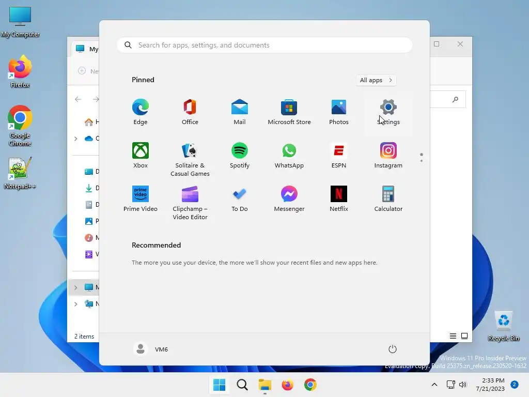529x397 pixels.
Task: Launch the To Do app
Action: [x=240, y=199]
